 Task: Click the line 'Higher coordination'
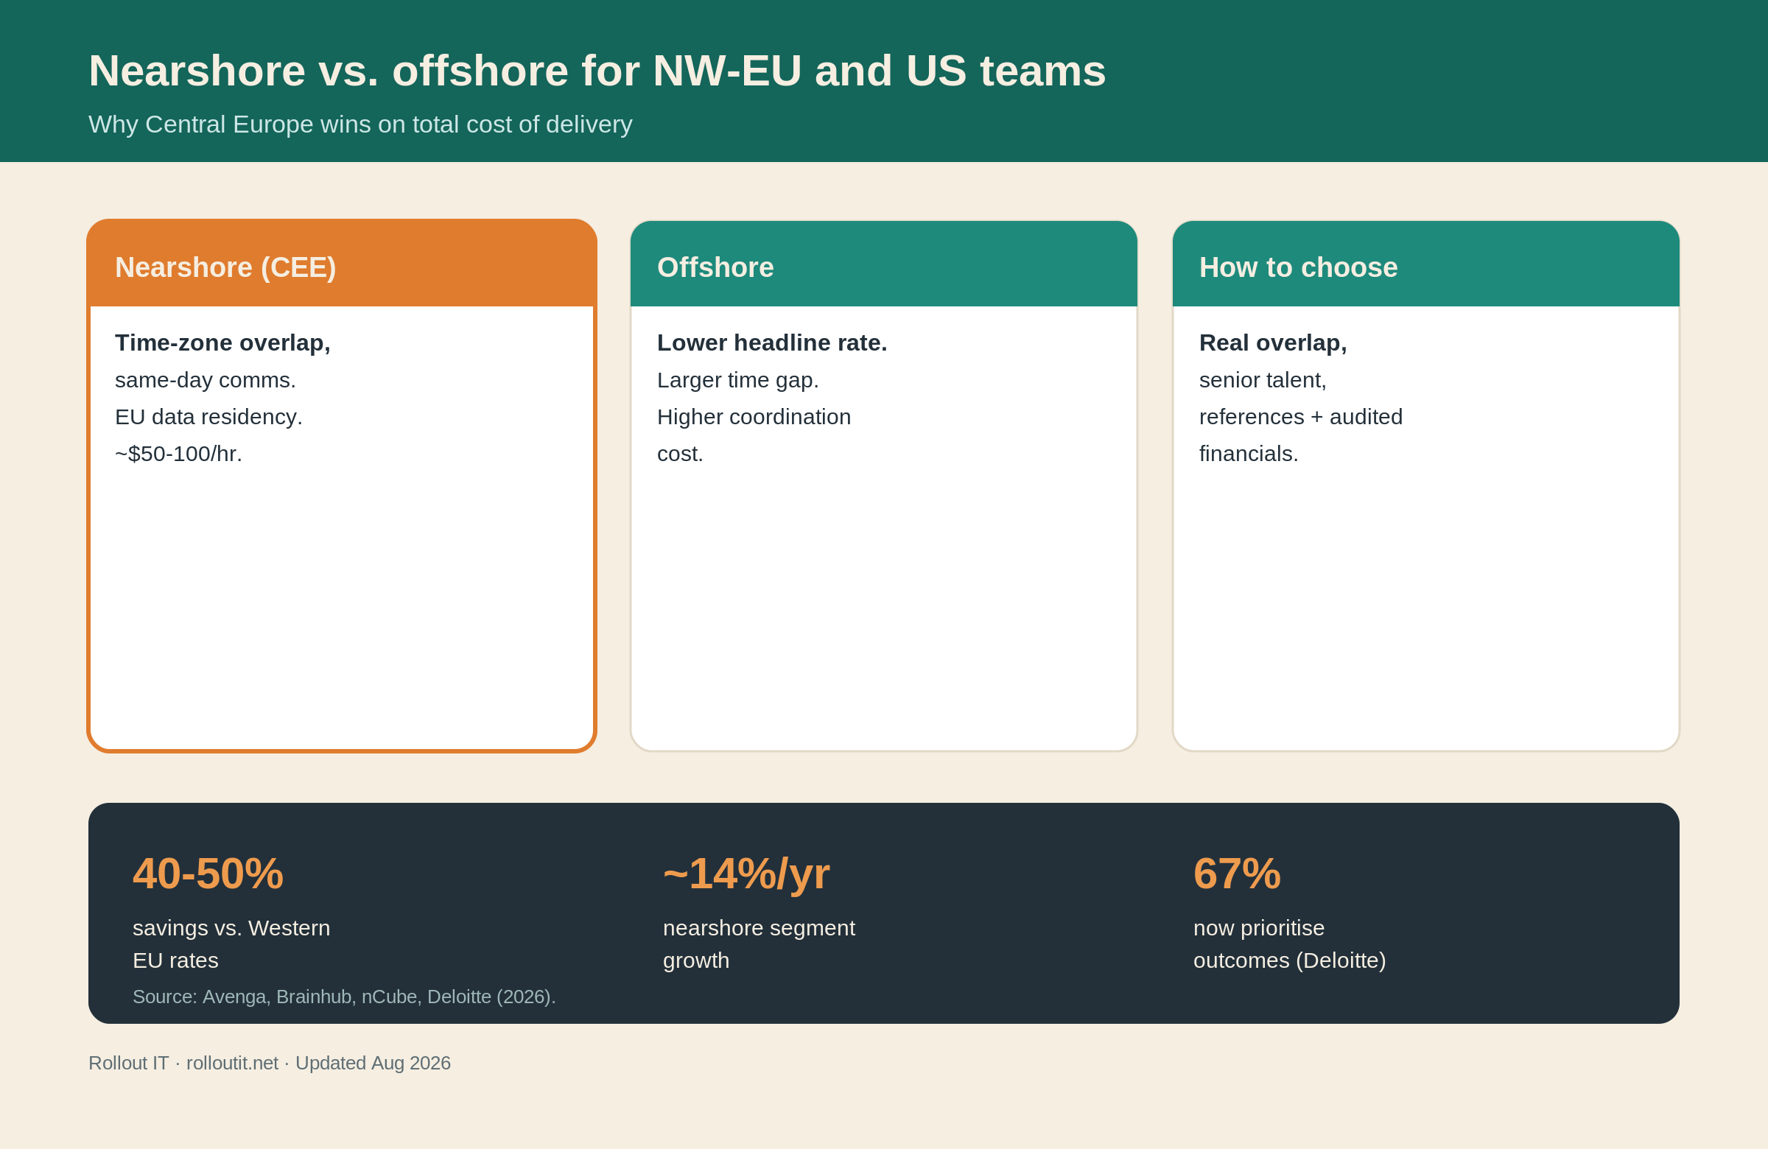754,417
